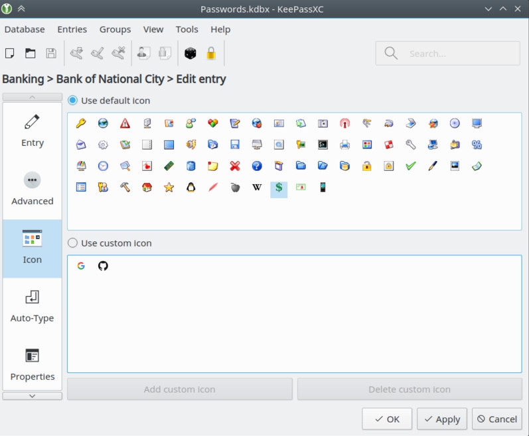The image size is (529, 436).
Task: Select the yellow star icon
Action: [169, 188]
